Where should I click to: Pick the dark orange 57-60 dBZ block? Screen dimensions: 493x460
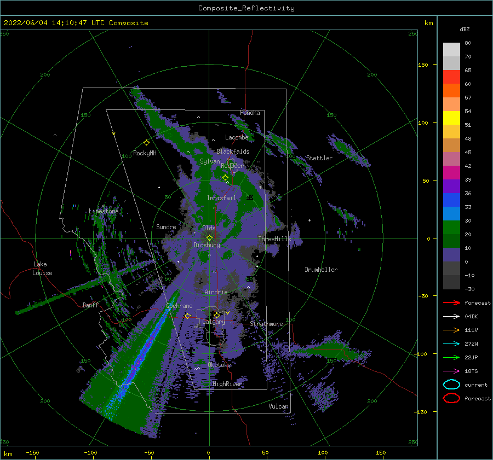point(451,90)
